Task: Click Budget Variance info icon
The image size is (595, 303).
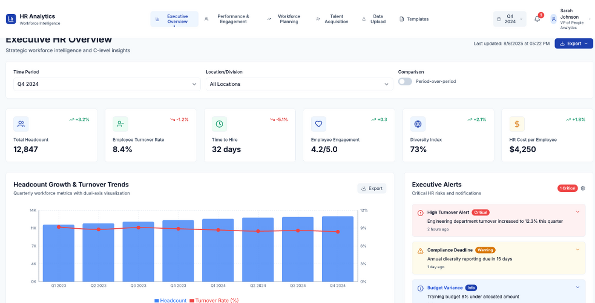Action: point(420,289)
